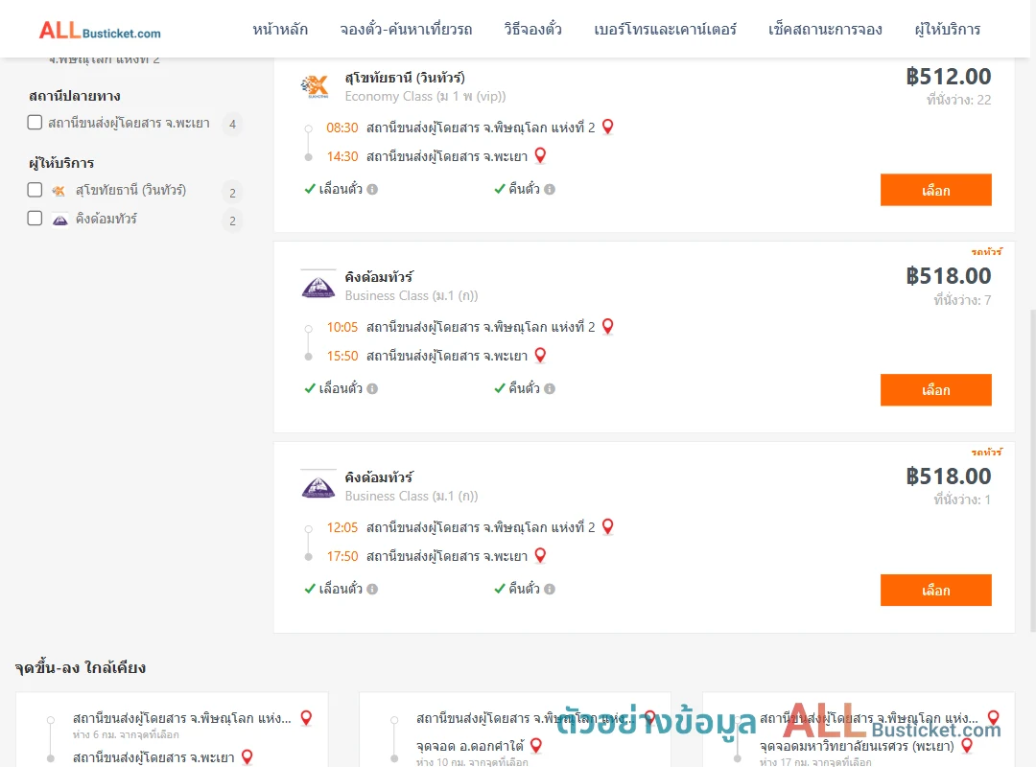
Task: Open map pin for จุดจอด อ.ดอกคำใต้
Action: [536, 745]
